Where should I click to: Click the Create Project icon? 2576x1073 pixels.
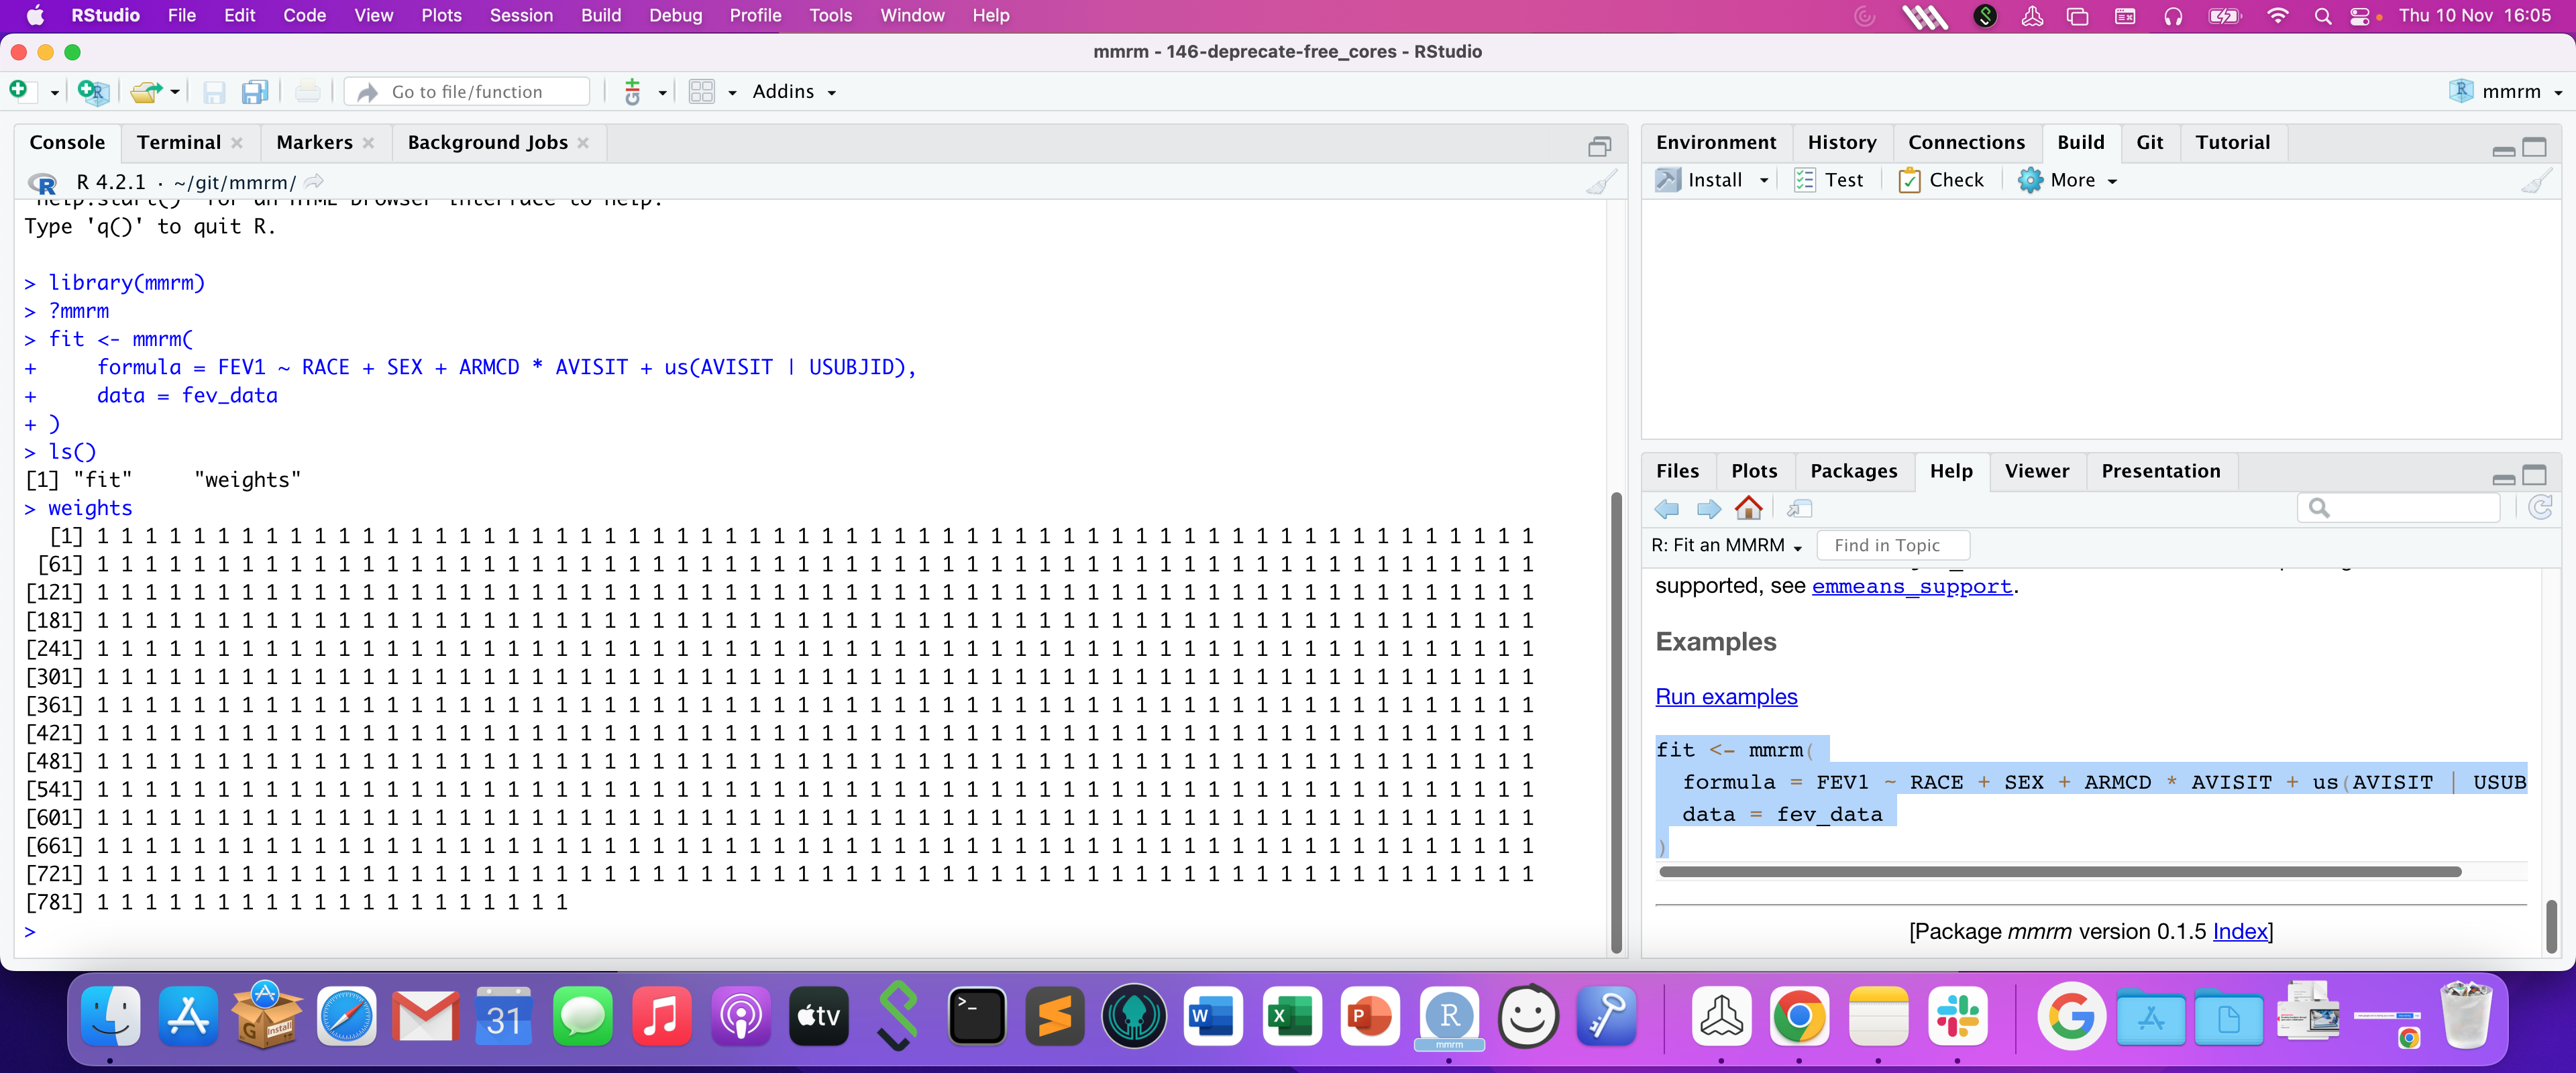click(x=93, y=91)
